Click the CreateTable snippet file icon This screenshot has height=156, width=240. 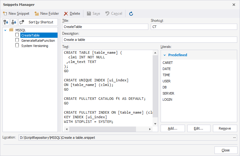17,35
